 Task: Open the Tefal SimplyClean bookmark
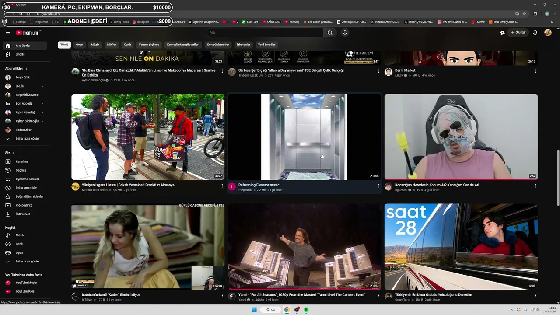[504, 22]
